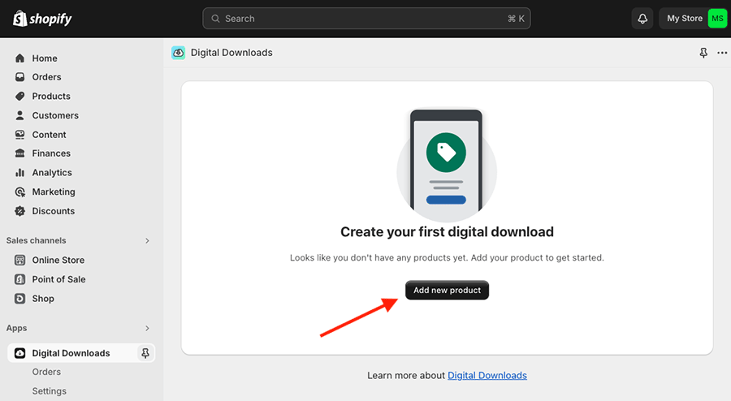This screenshot has width=731, height=401.
Task: Select Digital Downloads in the Apps list
Action: [71, 353]
